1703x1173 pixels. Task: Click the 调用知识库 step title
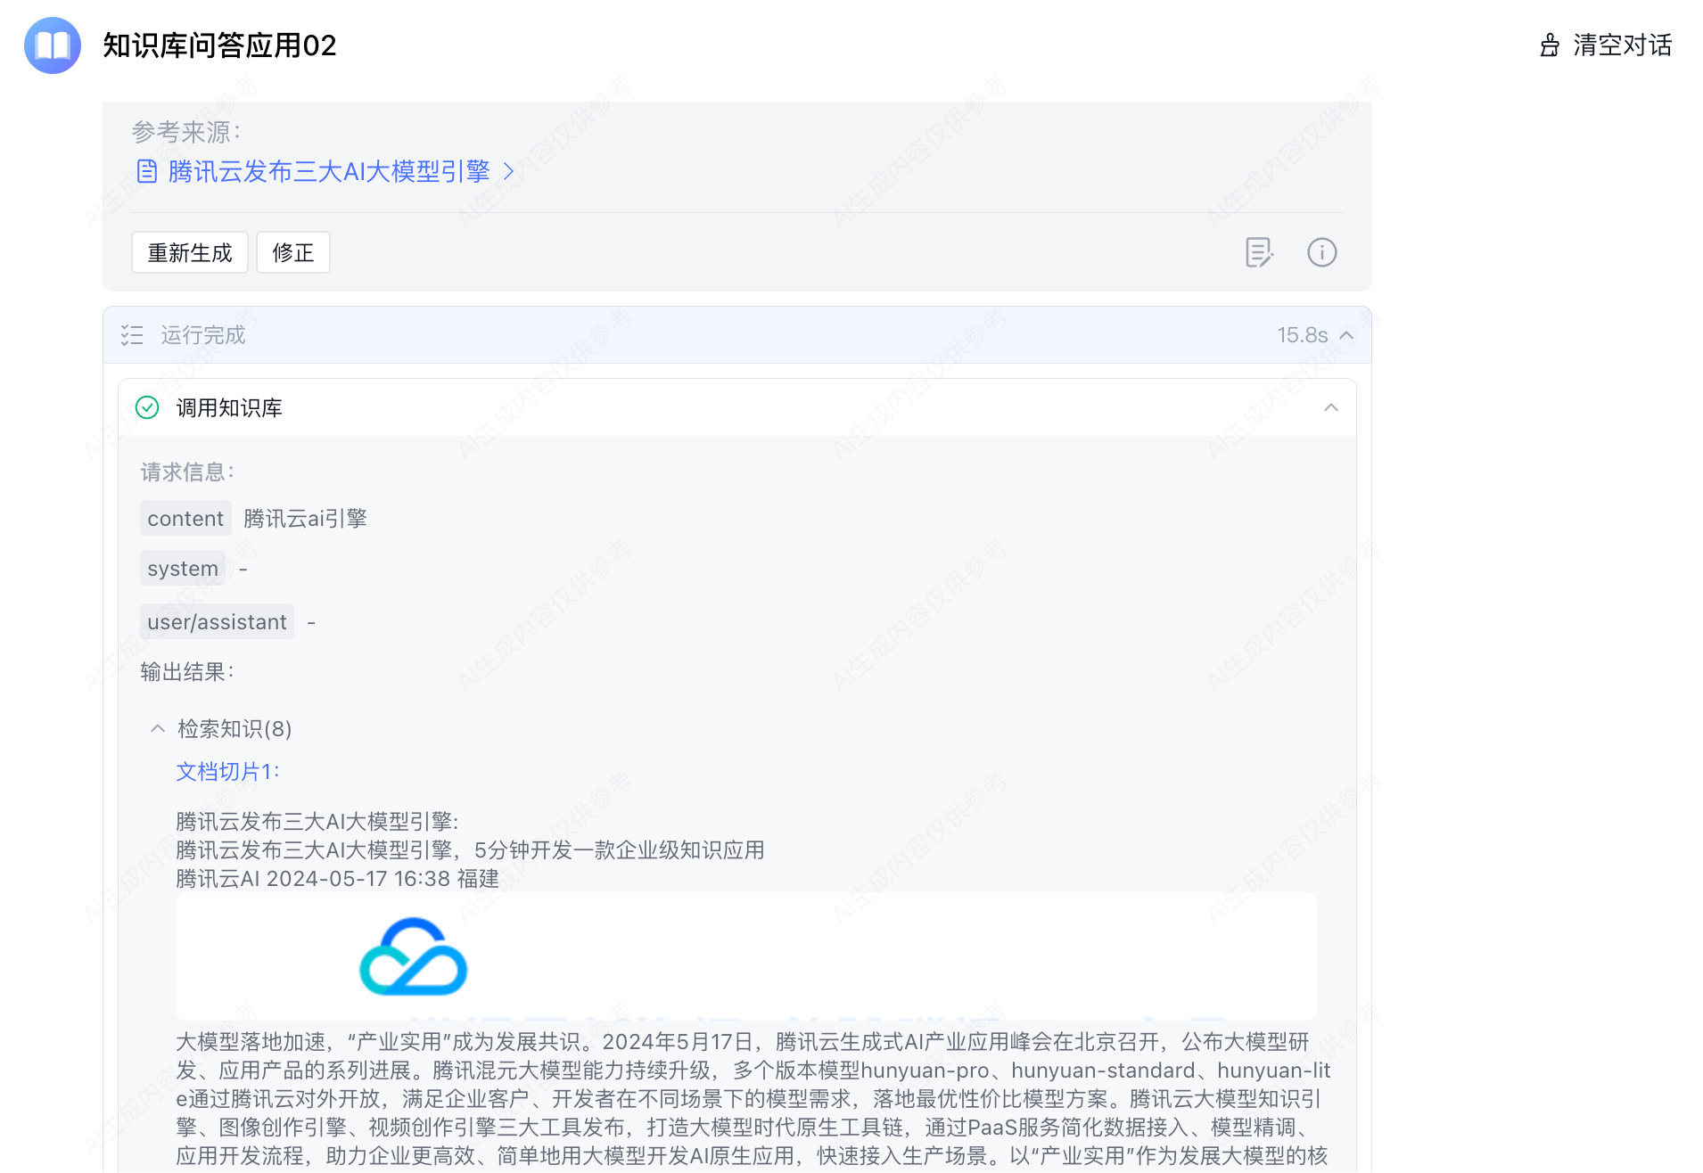(x=229, y=407)
